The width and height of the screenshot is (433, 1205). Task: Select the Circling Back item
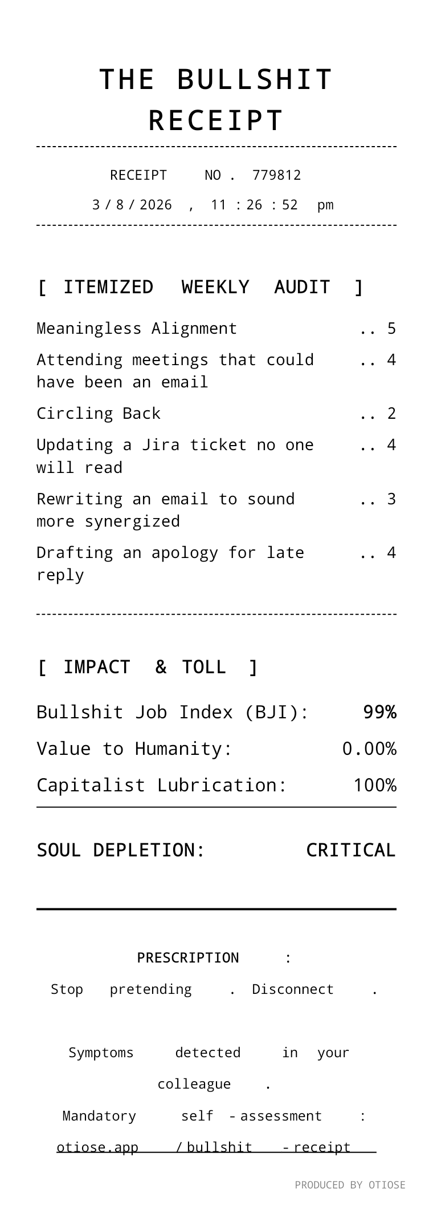(x=217, y=413)
